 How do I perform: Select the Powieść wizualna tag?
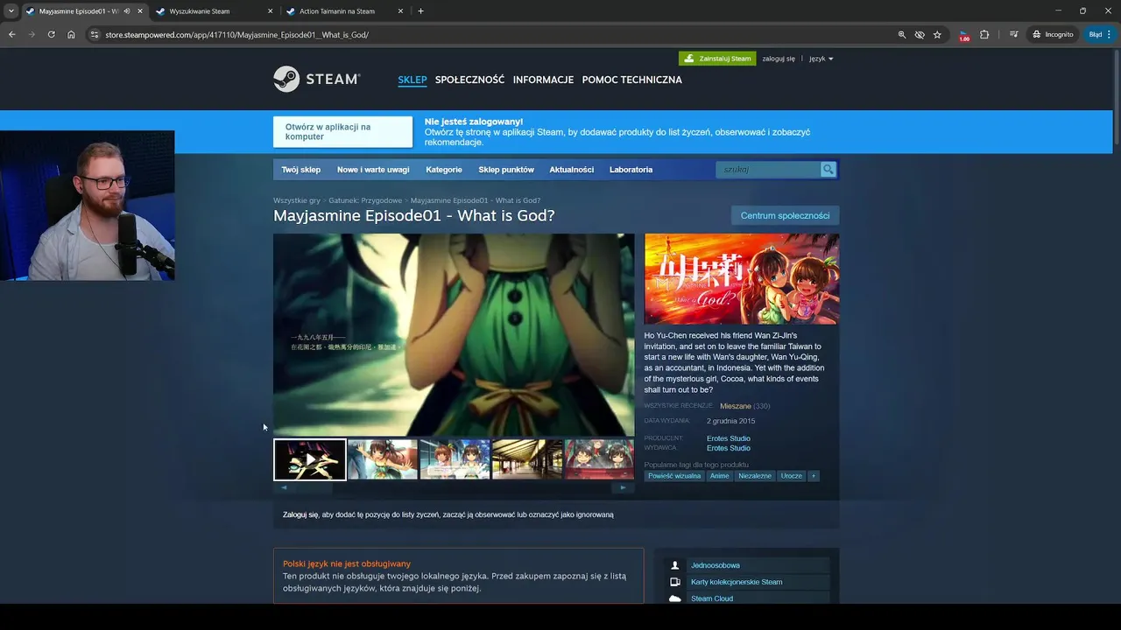(674, 476)
